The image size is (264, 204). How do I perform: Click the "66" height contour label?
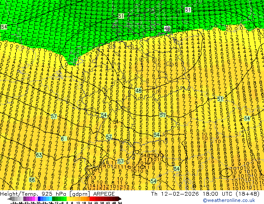pyautogui.click(x=32, y=180)
